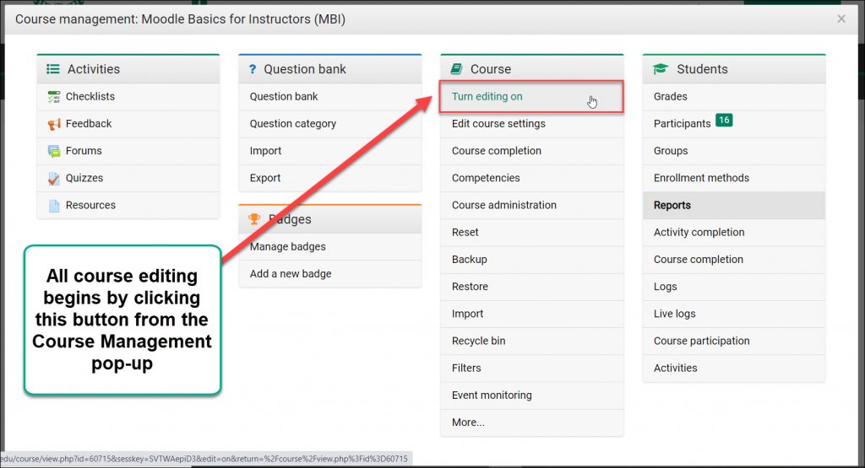Click the Course book header icon
865x468 pixels.
[456, 69]
